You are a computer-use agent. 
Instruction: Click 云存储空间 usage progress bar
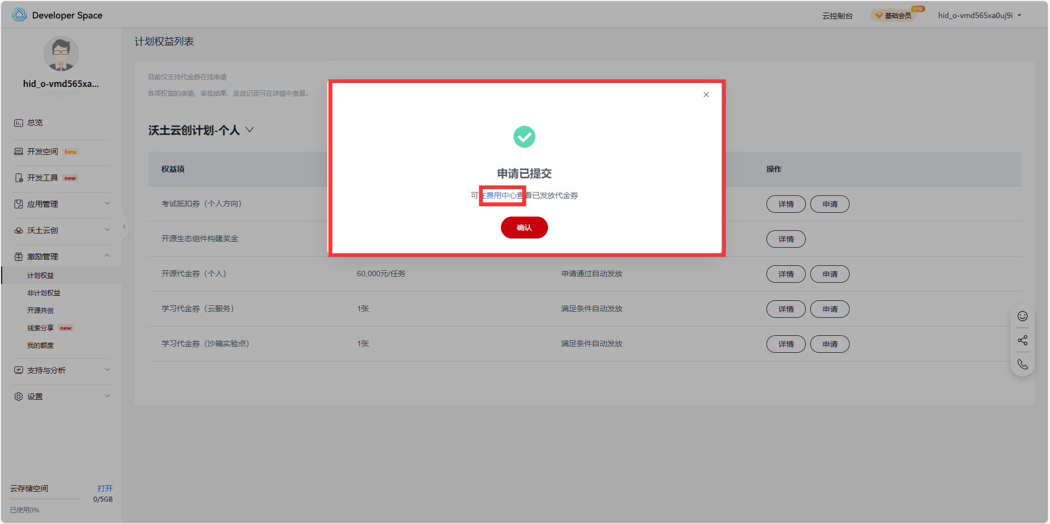coord(45,499)
